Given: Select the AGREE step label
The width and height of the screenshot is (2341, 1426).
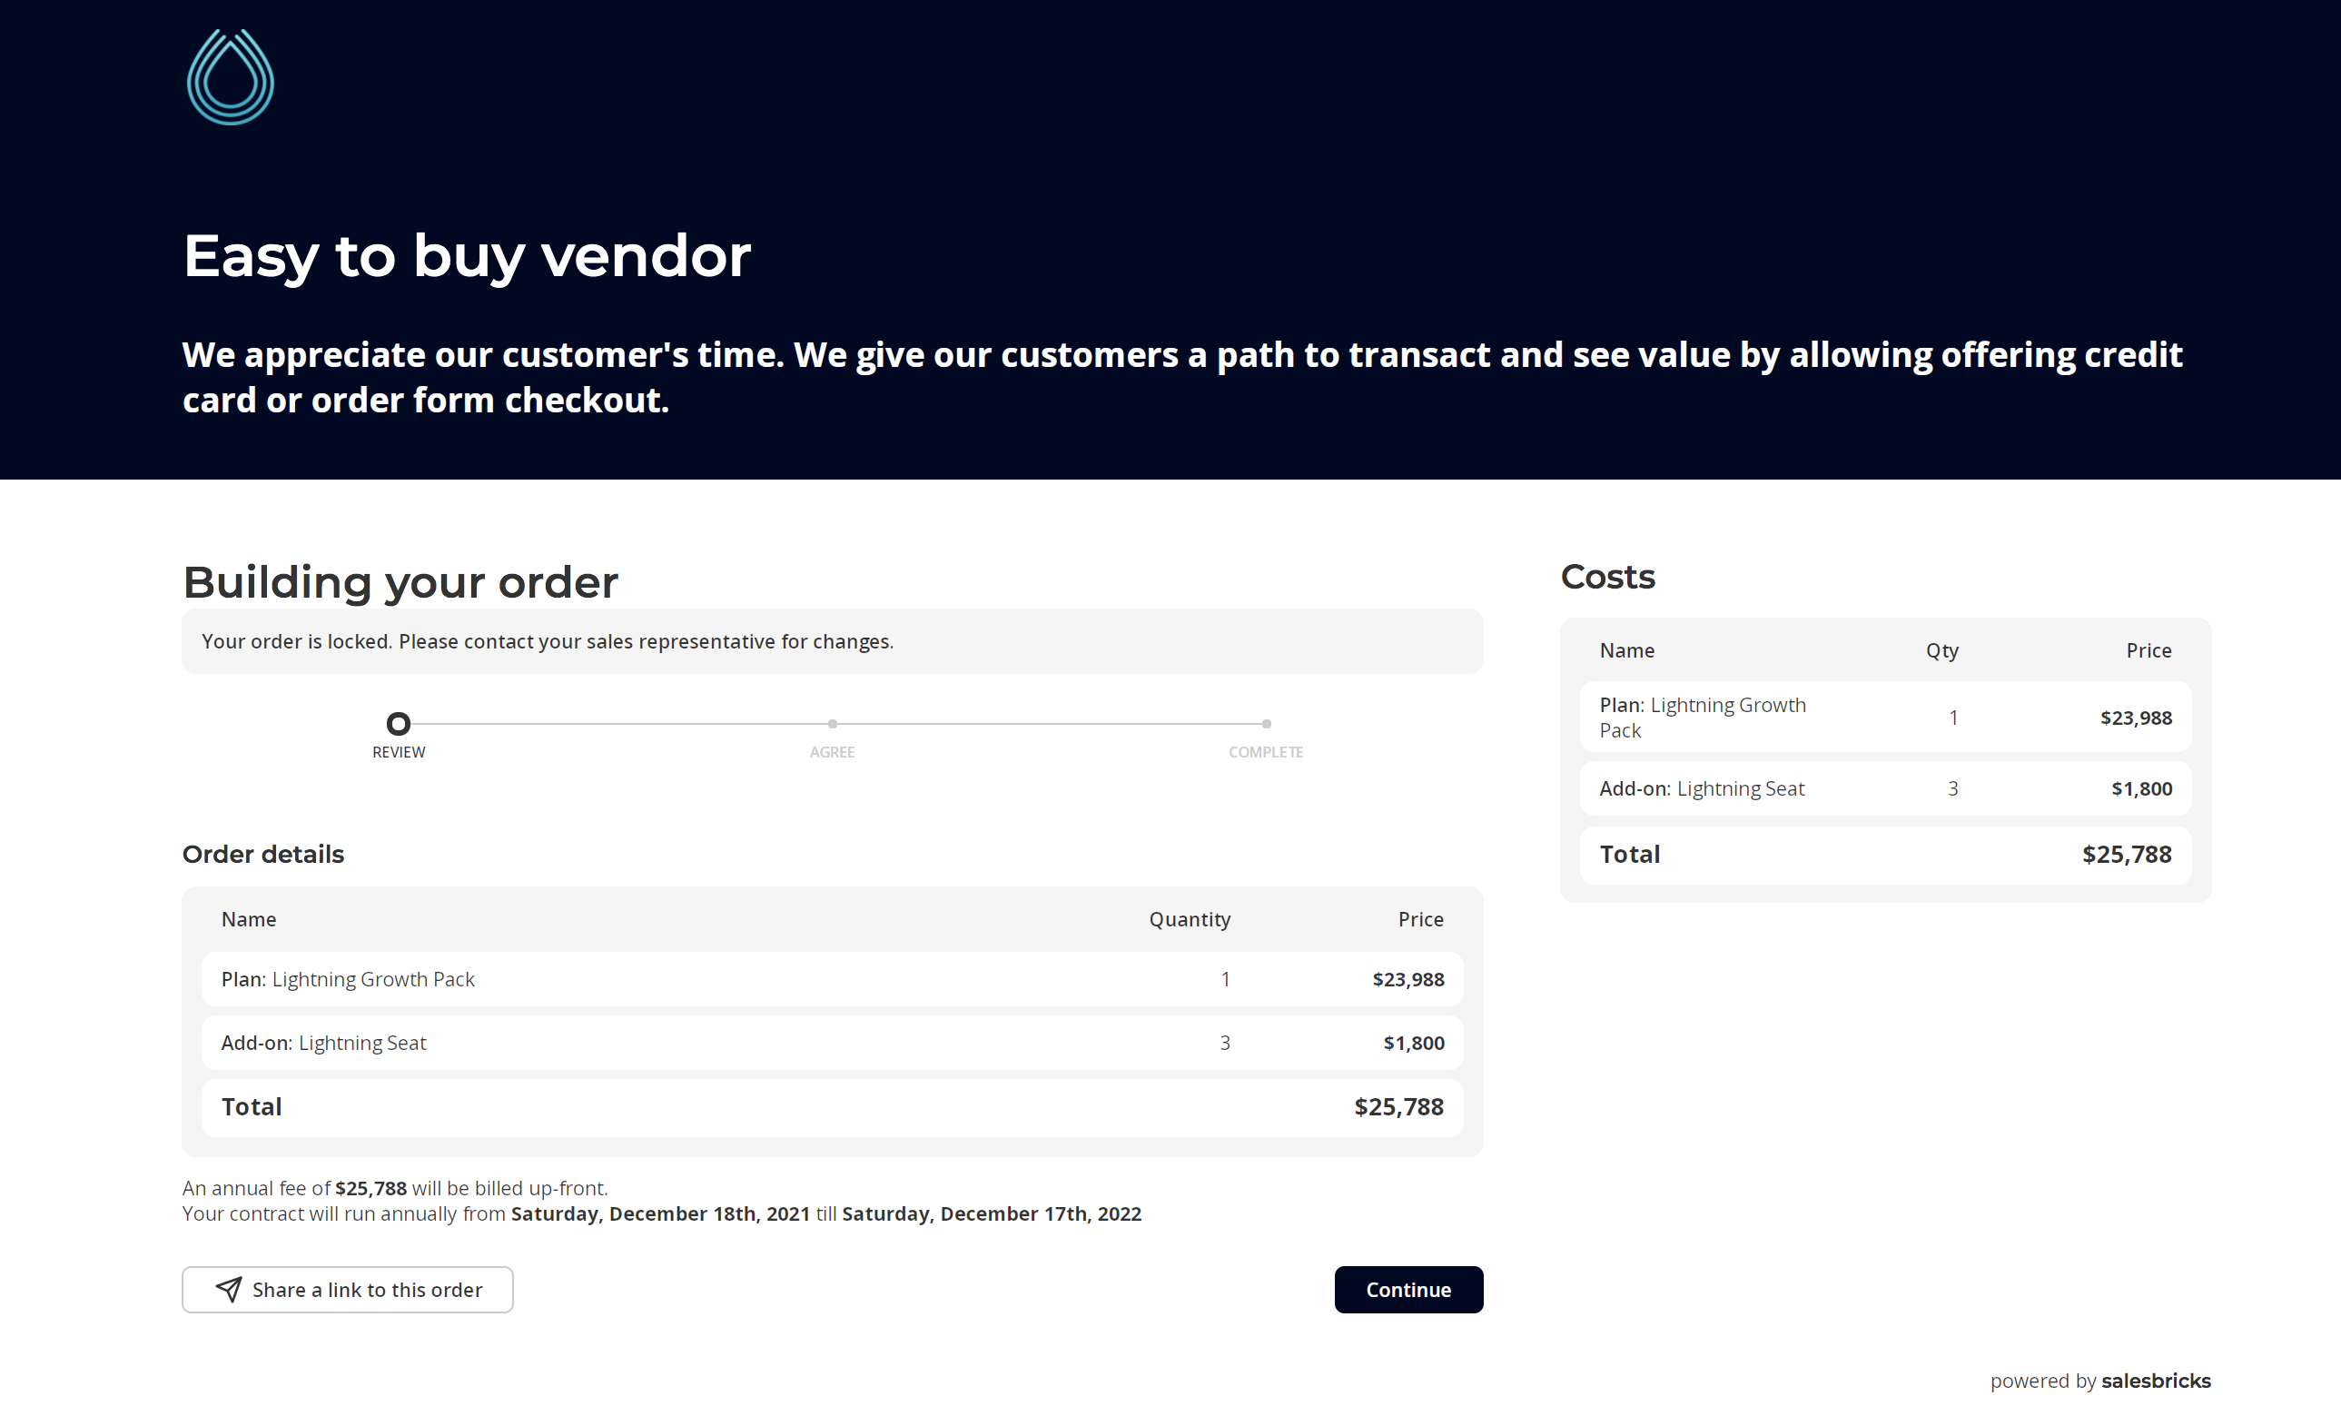Looking at the screenshot, I should coord(833,751).
